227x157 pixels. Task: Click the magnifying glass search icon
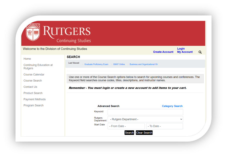[200, 52]
